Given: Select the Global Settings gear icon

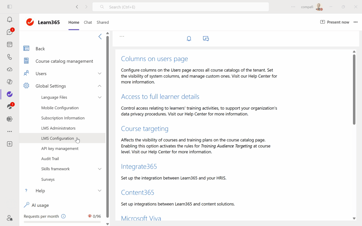Looking at the screenshot, I should (26, 86).
